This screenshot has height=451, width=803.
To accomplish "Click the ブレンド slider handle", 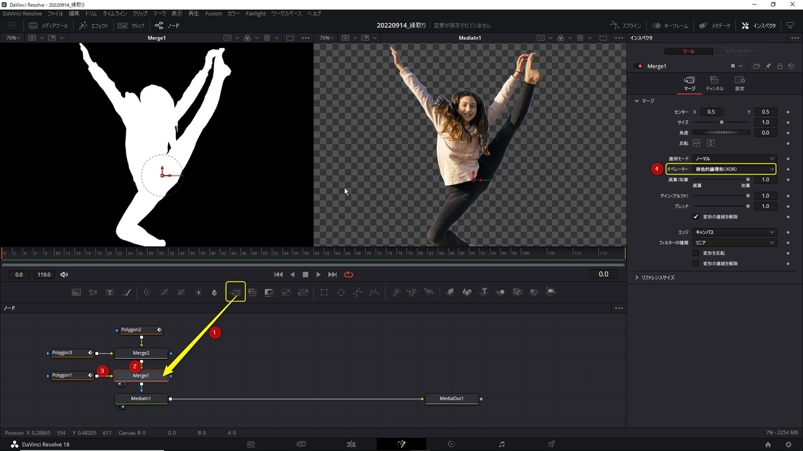I will (x=747, y=206).
